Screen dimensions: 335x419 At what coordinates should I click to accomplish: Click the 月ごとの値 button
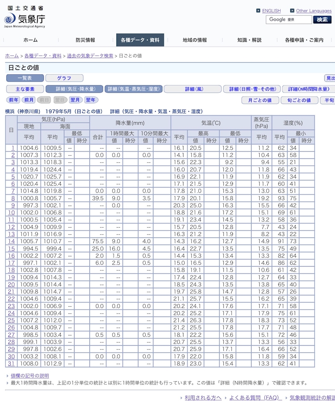(x=260, y=100)
